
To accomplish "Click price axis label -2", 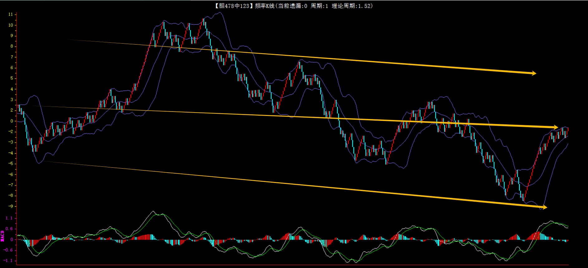I will tap(11, 132).
